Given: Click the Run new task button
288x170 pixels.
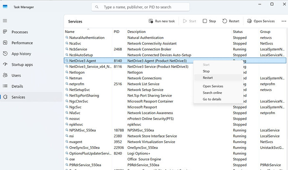Looking at the screenshot, I should (x=162, y=21).
